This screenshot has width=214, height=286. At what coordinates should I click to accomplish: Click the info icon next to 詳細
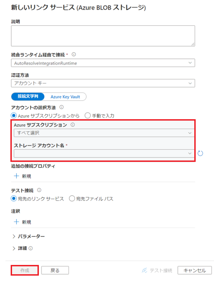(x=30, y=248)
